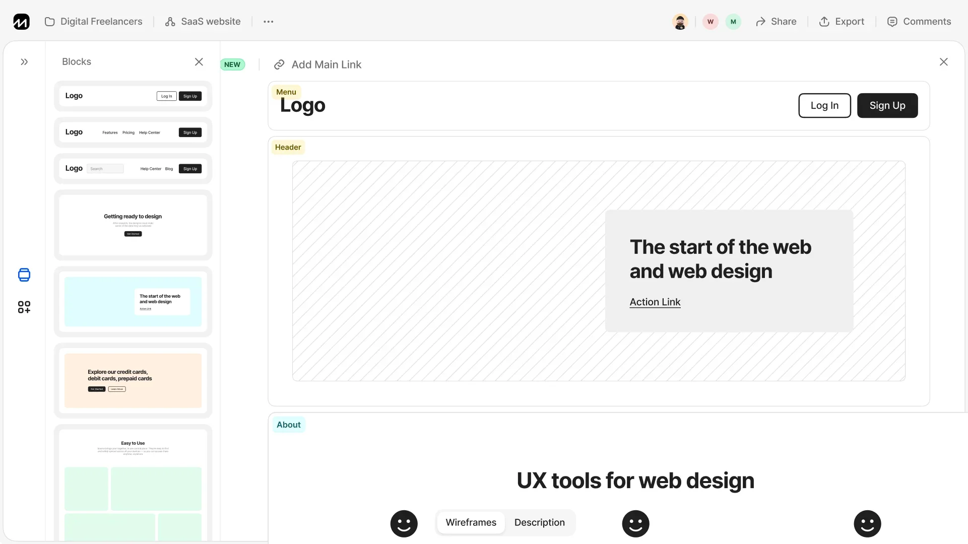Click the Share arrow button
This screenshot has height=544, width=968.
776,22
